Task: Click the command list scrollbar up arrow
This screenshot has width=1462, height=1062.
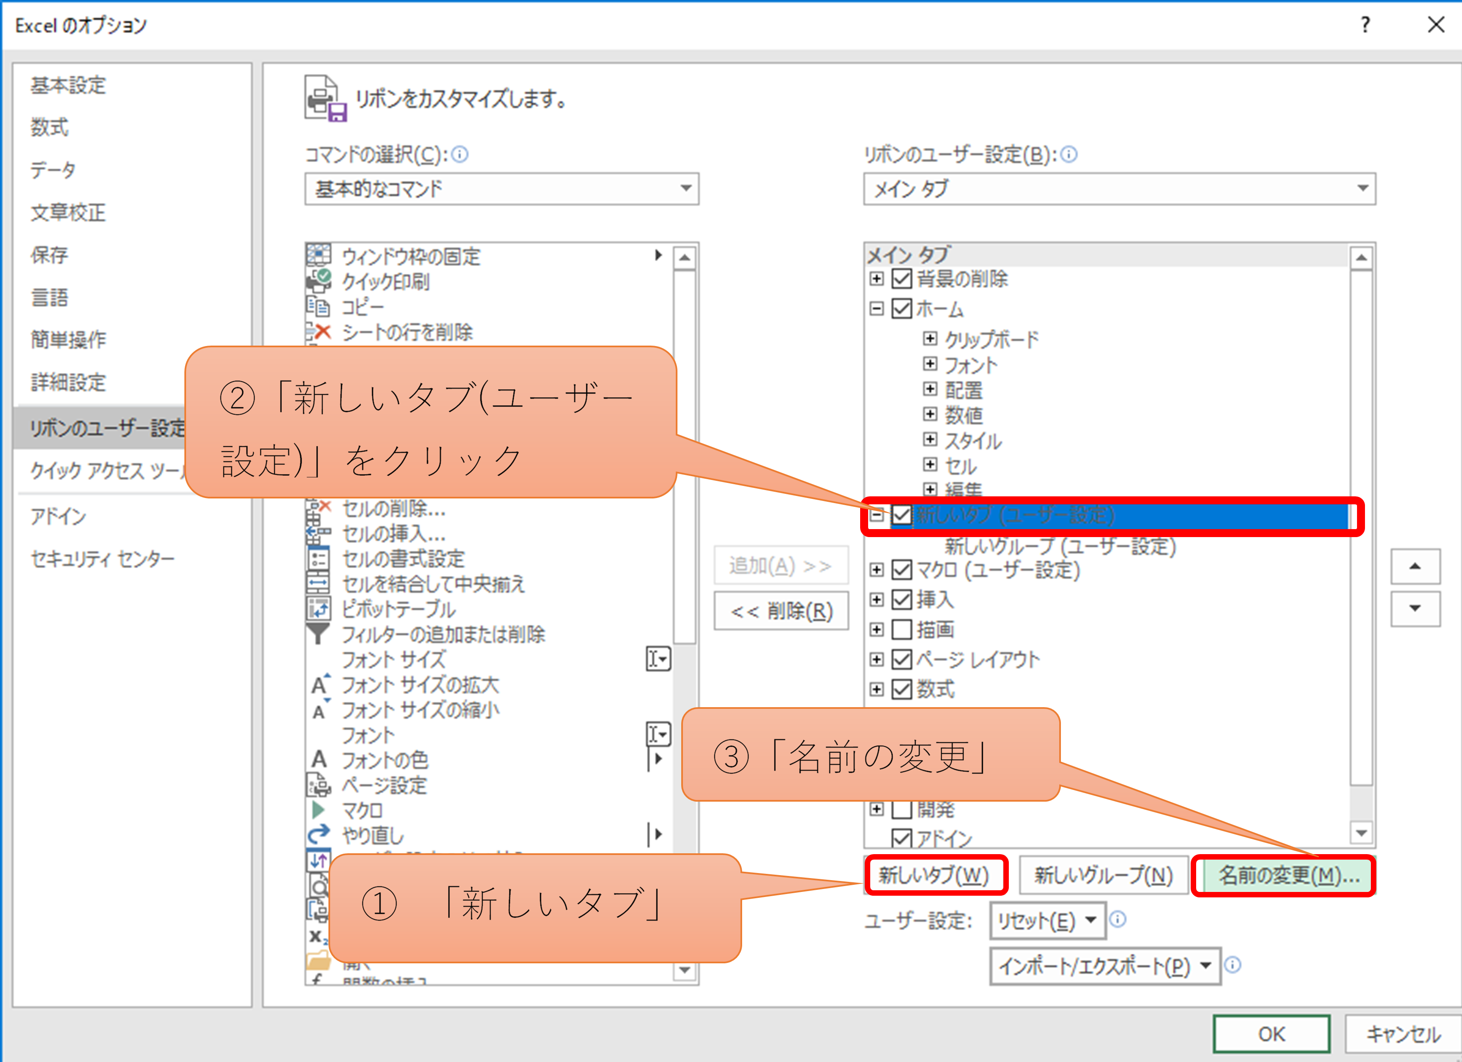Action: [x=685, y=258]
